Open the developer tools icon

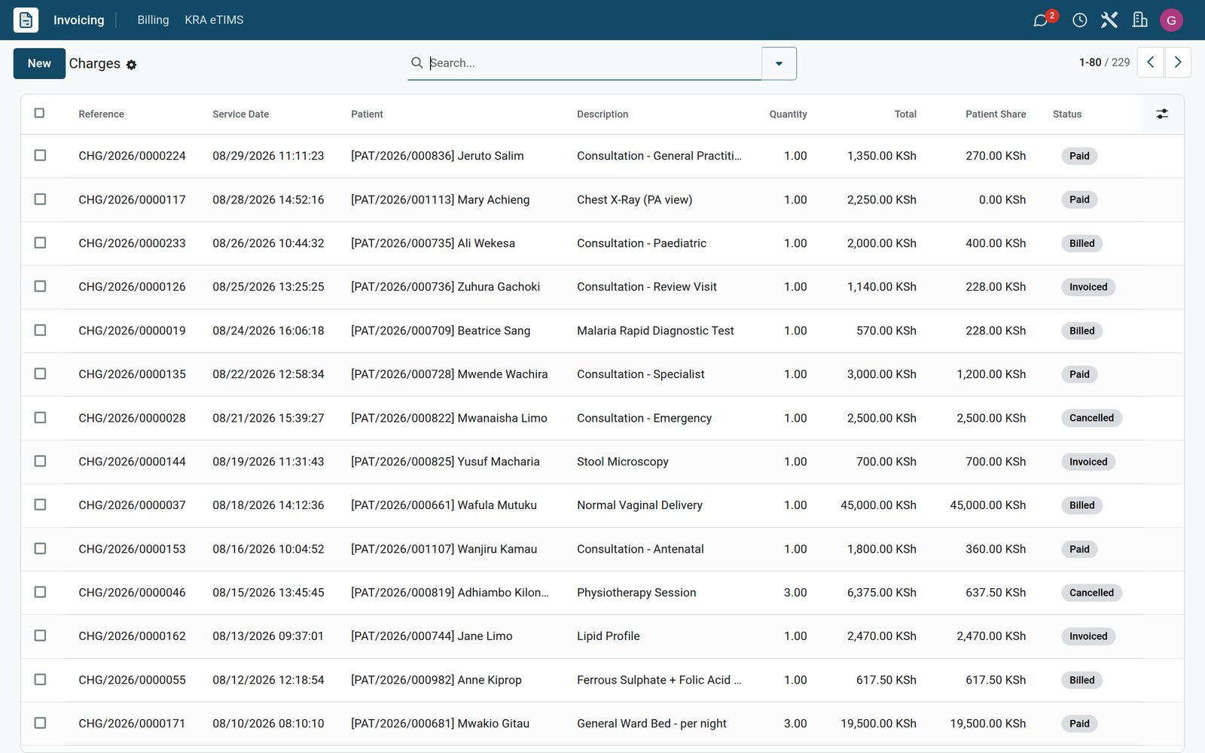pos(1109,20)
